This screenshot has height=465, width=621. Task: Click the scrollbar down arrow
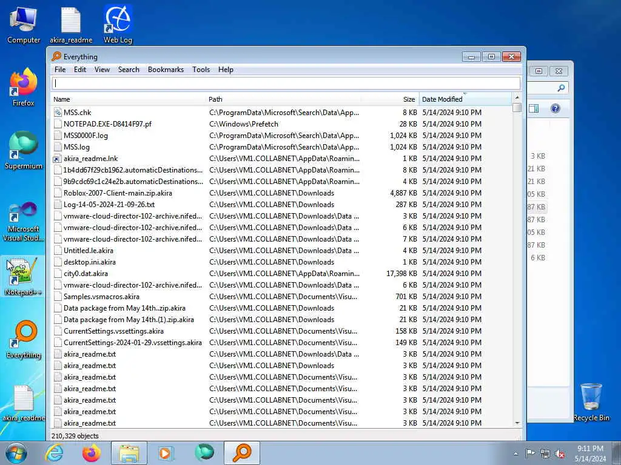(517, 423)
